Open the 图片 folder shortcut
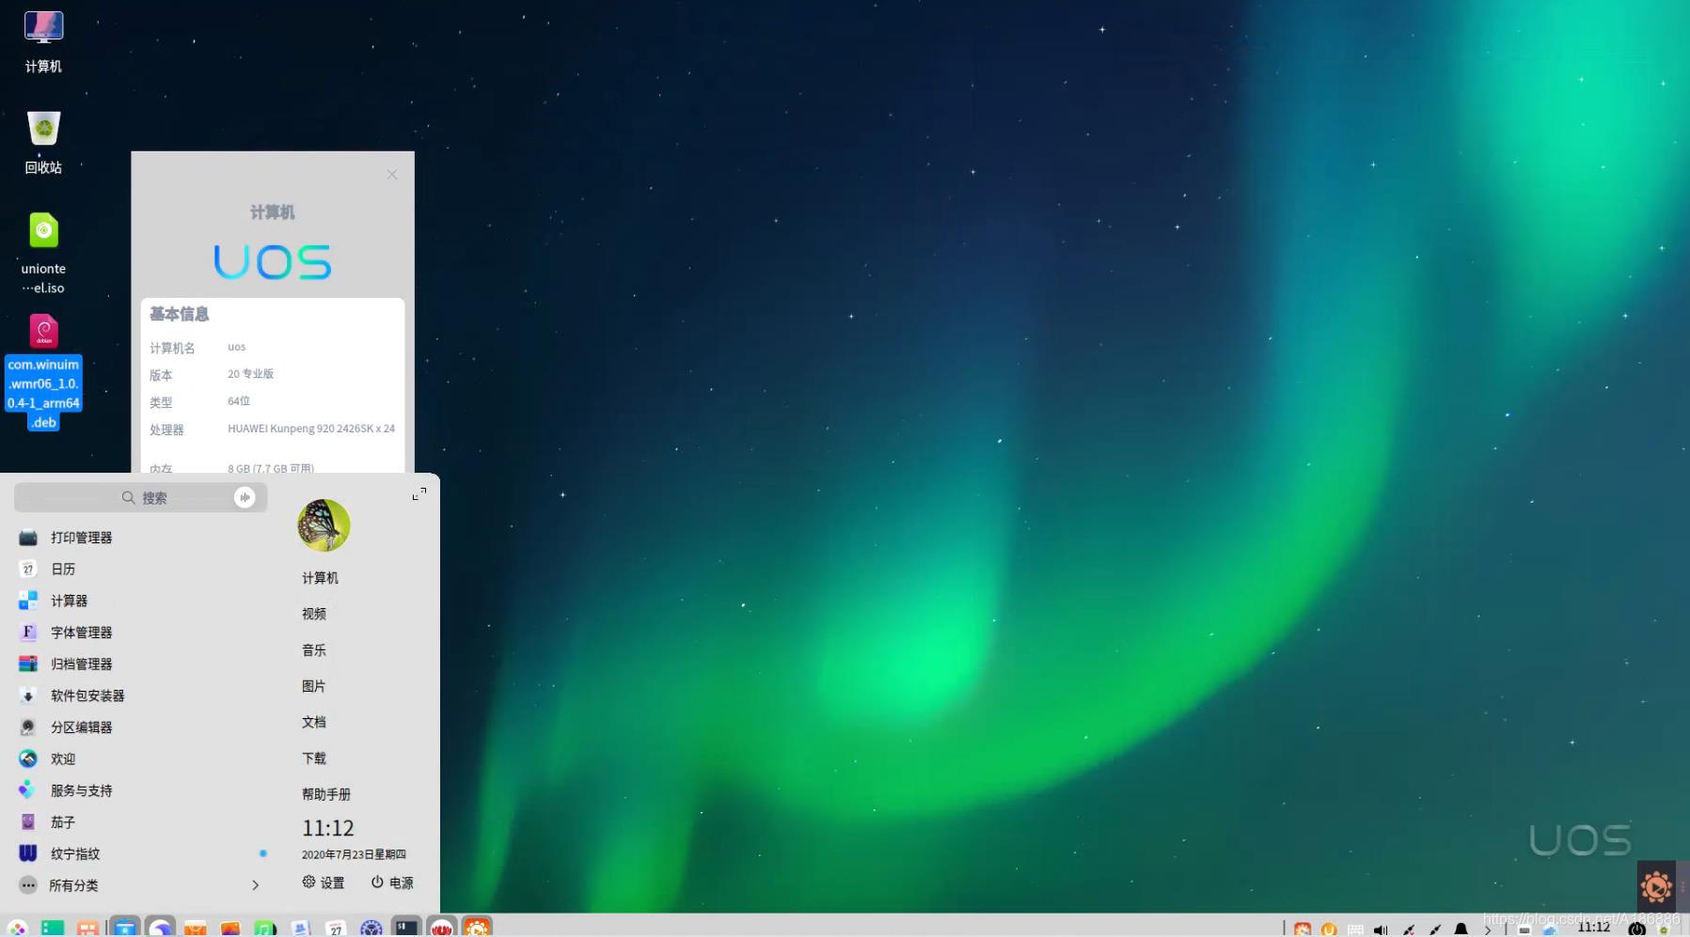Image resolution: width=1690 pixels, height=937 pixels. pyautogui.click(x=314, y=686)
